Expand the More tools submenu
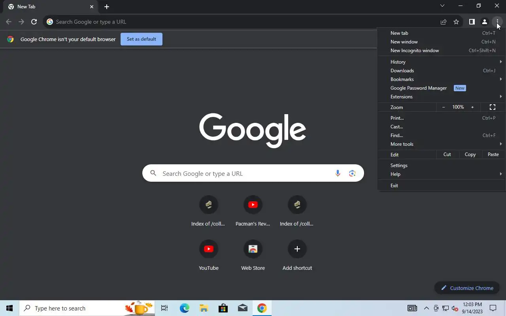 tap(441, 144)
